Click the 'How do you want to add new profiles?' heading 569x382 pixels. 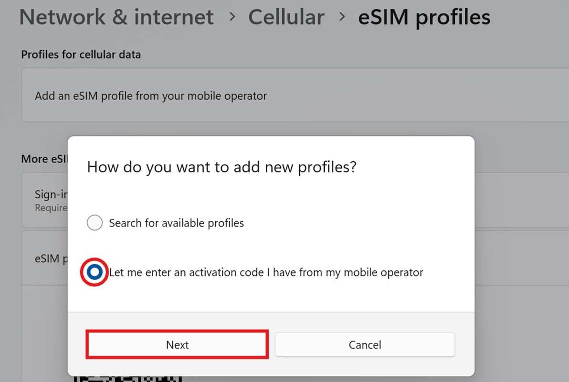222,167
